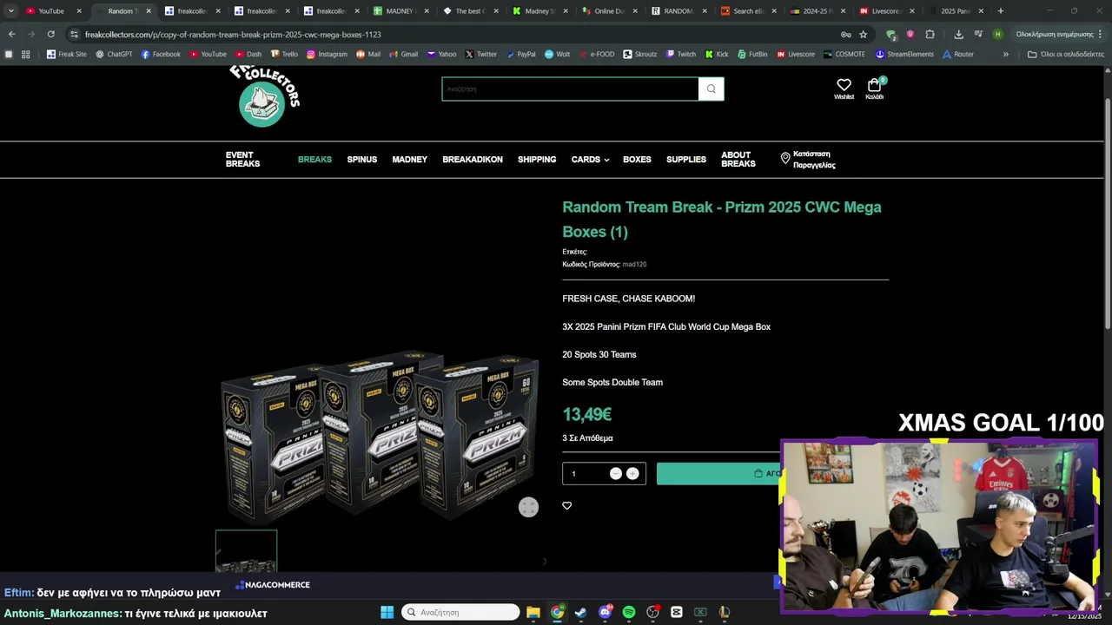Click the order status location pin
The width and height of the screenshot is (1112, 625).
(785, 158)
